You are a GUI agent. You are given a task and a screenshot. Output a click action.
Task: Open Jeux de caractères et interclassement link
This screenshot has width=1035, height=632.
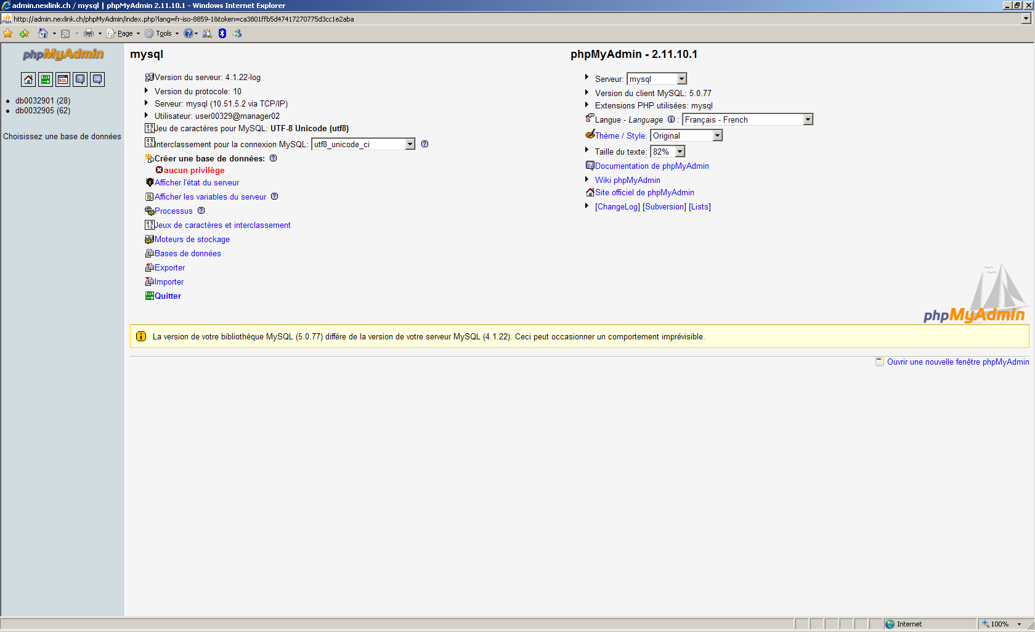point(222,225)
